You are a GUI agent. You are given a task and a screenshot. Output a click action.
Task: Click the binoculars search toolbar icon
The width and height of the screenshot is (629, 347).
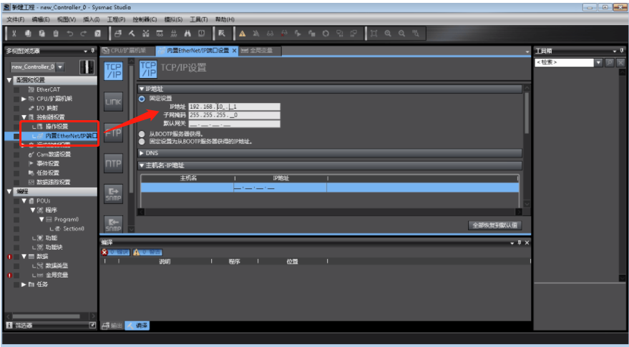187,34
